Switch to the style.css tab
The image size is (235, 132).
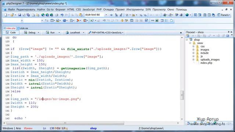click(23, 28)
